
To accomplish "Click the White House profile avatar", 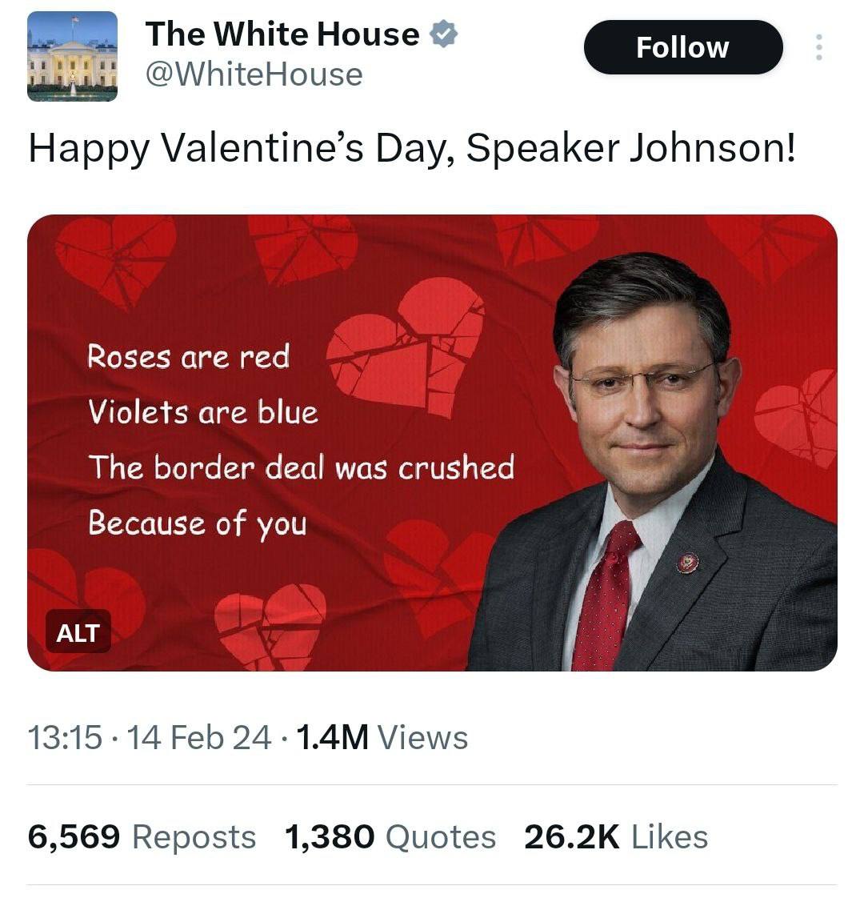I will (72, 57).
